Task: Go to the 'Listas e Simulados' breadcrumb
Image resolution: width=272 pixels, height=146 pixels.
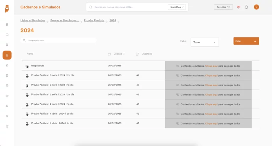Action: (x=33, y=21)
